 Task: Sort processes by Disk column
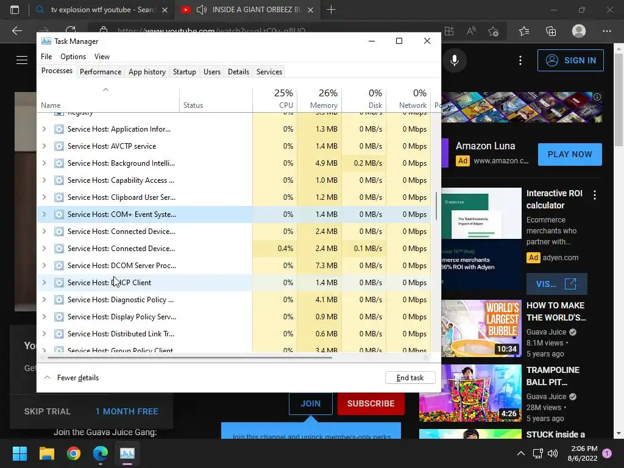364,99
